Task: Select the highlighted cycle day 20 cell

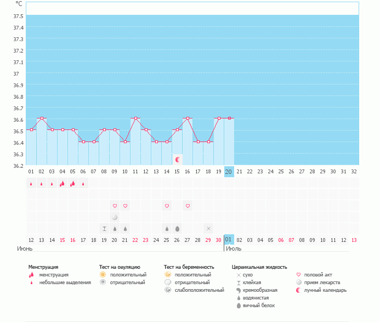Action: pos(229,172)
